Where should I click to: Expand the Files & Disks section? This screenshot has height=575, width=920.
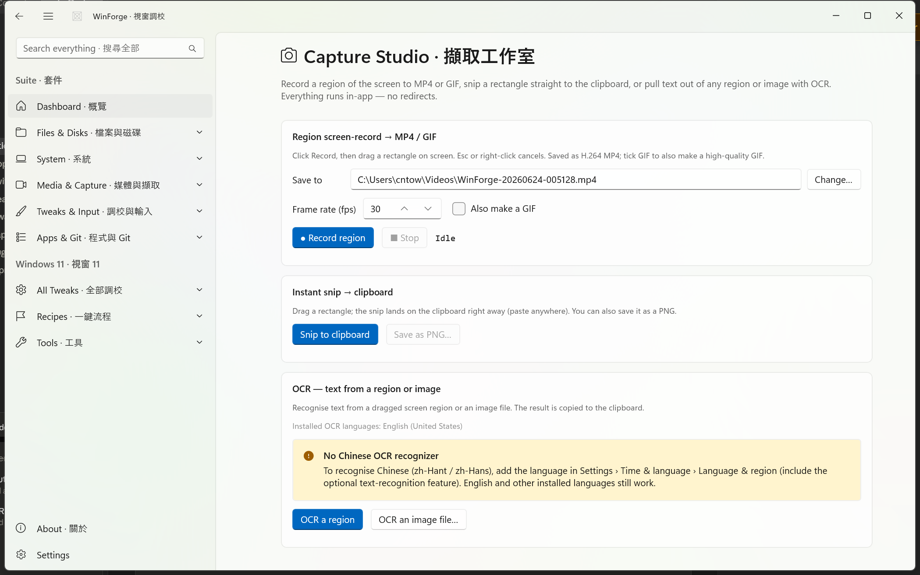199,132
